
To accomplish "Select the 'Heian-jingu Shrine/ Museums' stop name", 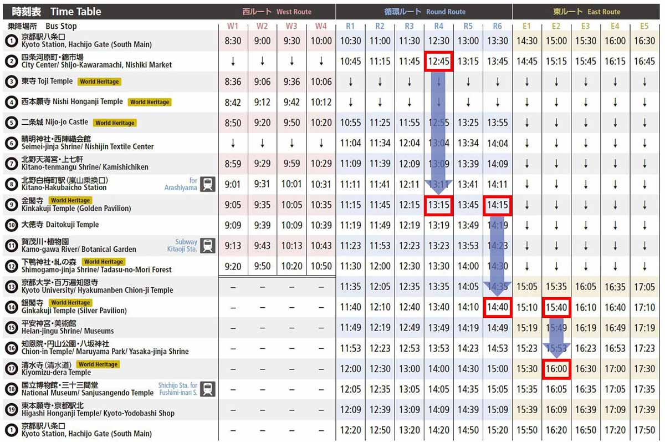I will click(x=68, y=331).
